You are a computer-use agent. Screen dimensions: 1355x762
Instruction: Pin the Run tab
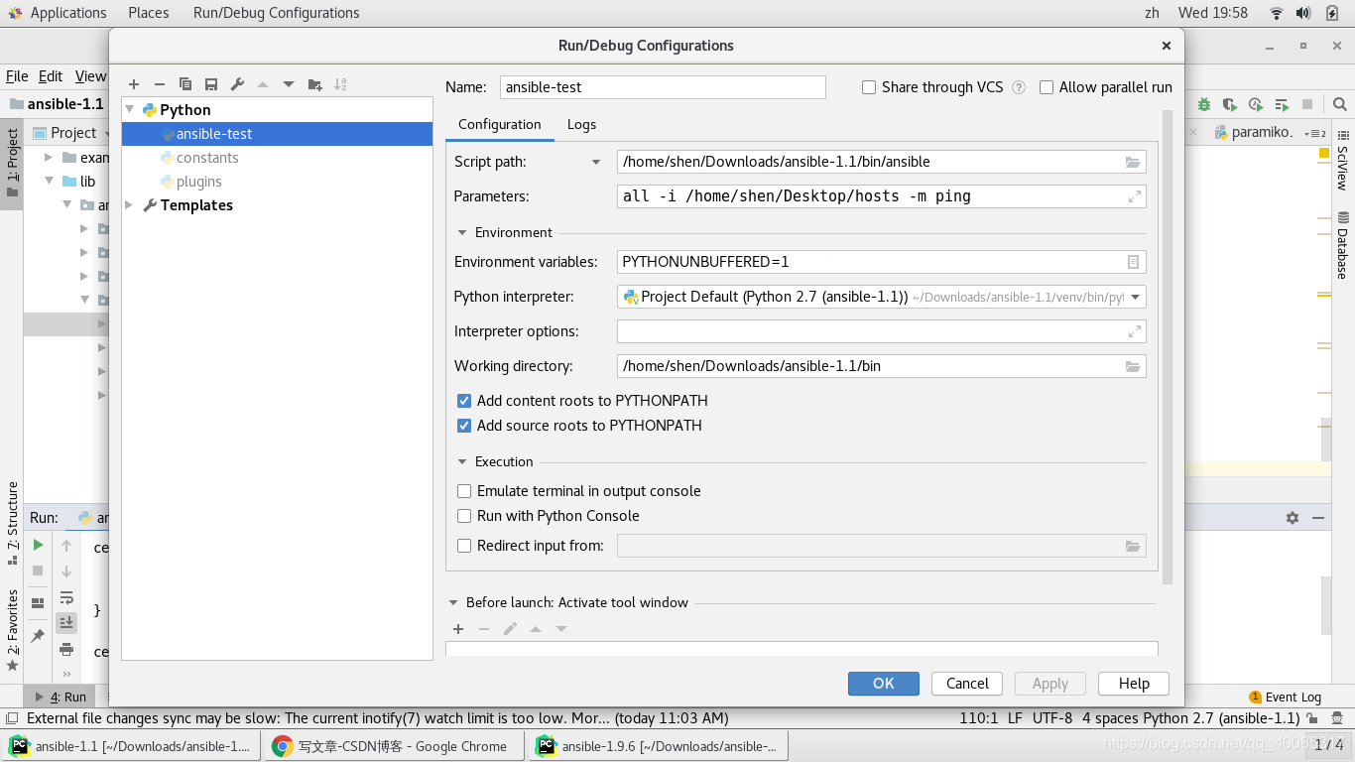(38, 636)
